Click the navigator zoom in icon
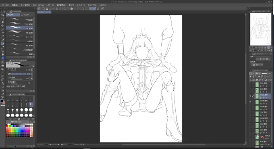Screen dimensions: 274x149 click(262, 48)
